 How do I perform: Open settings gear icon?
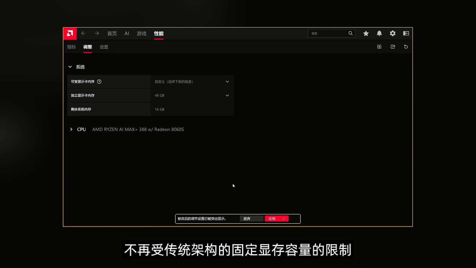(x=393, y=33)
